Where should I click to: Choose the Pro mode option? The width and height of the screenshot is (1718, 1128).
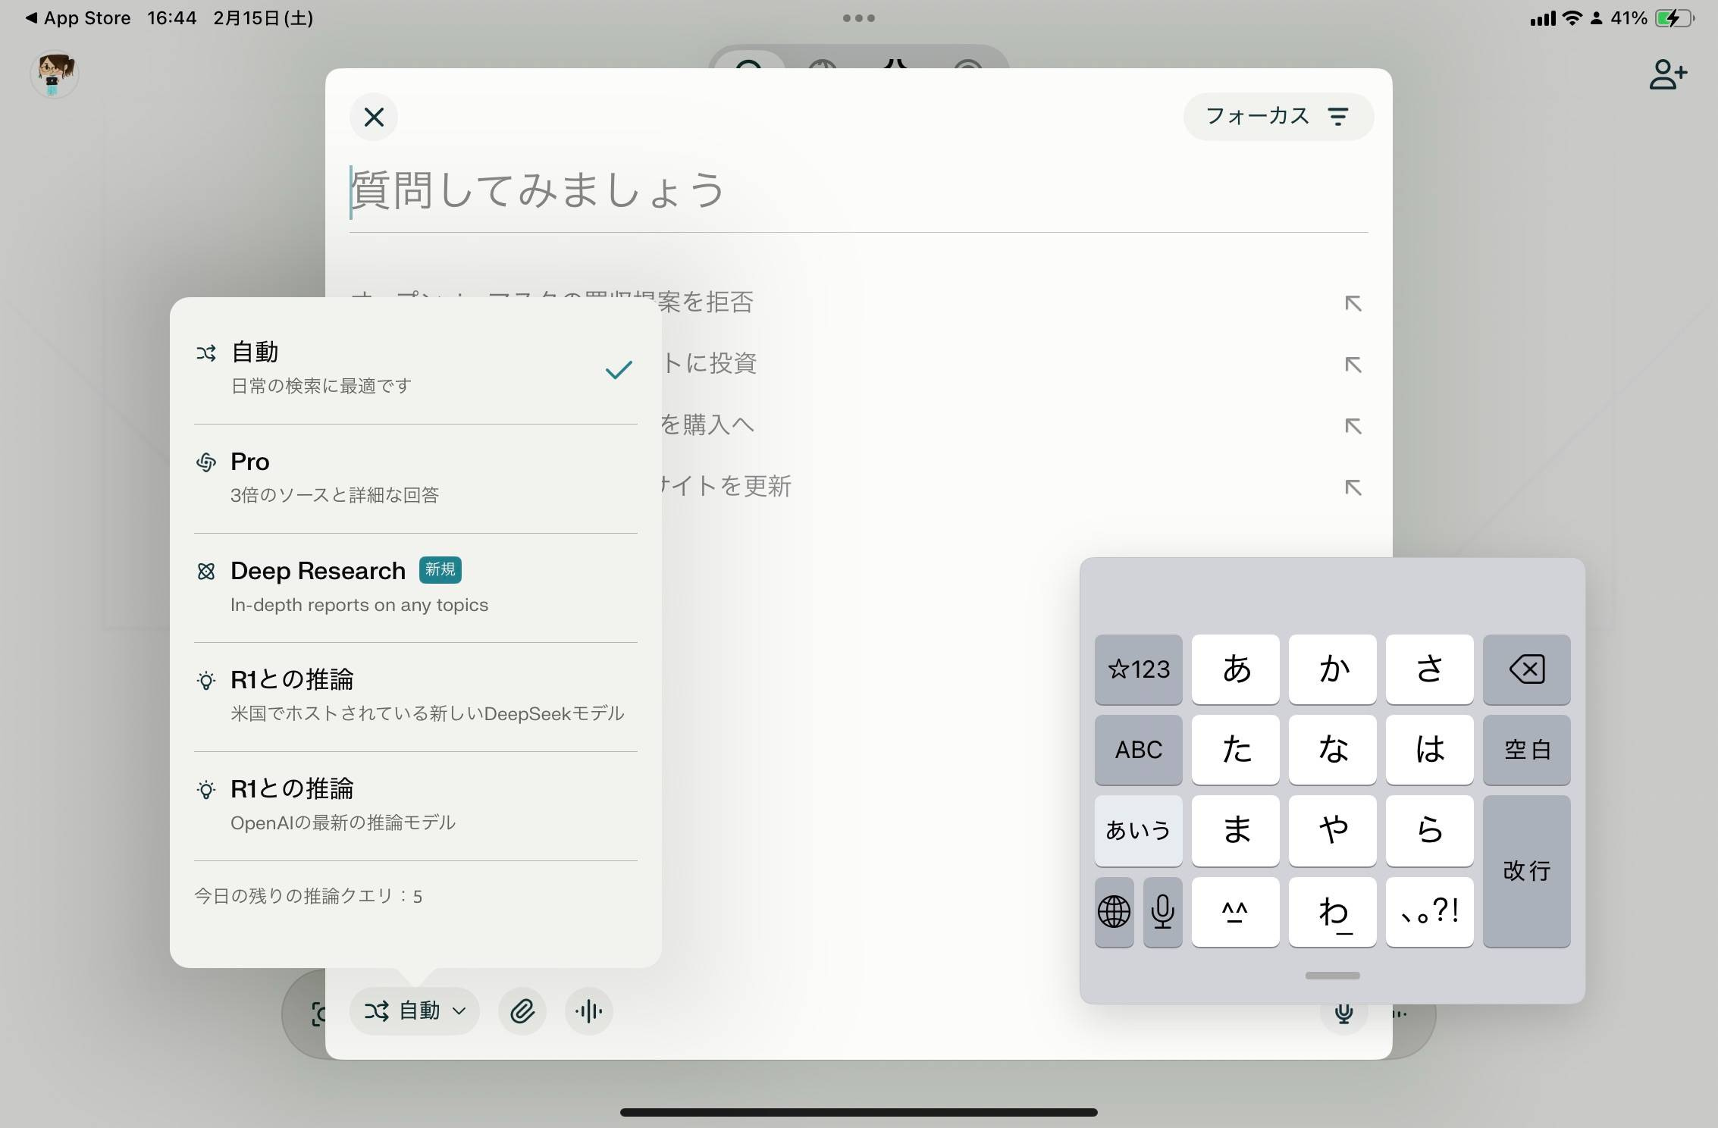point(415,478)
